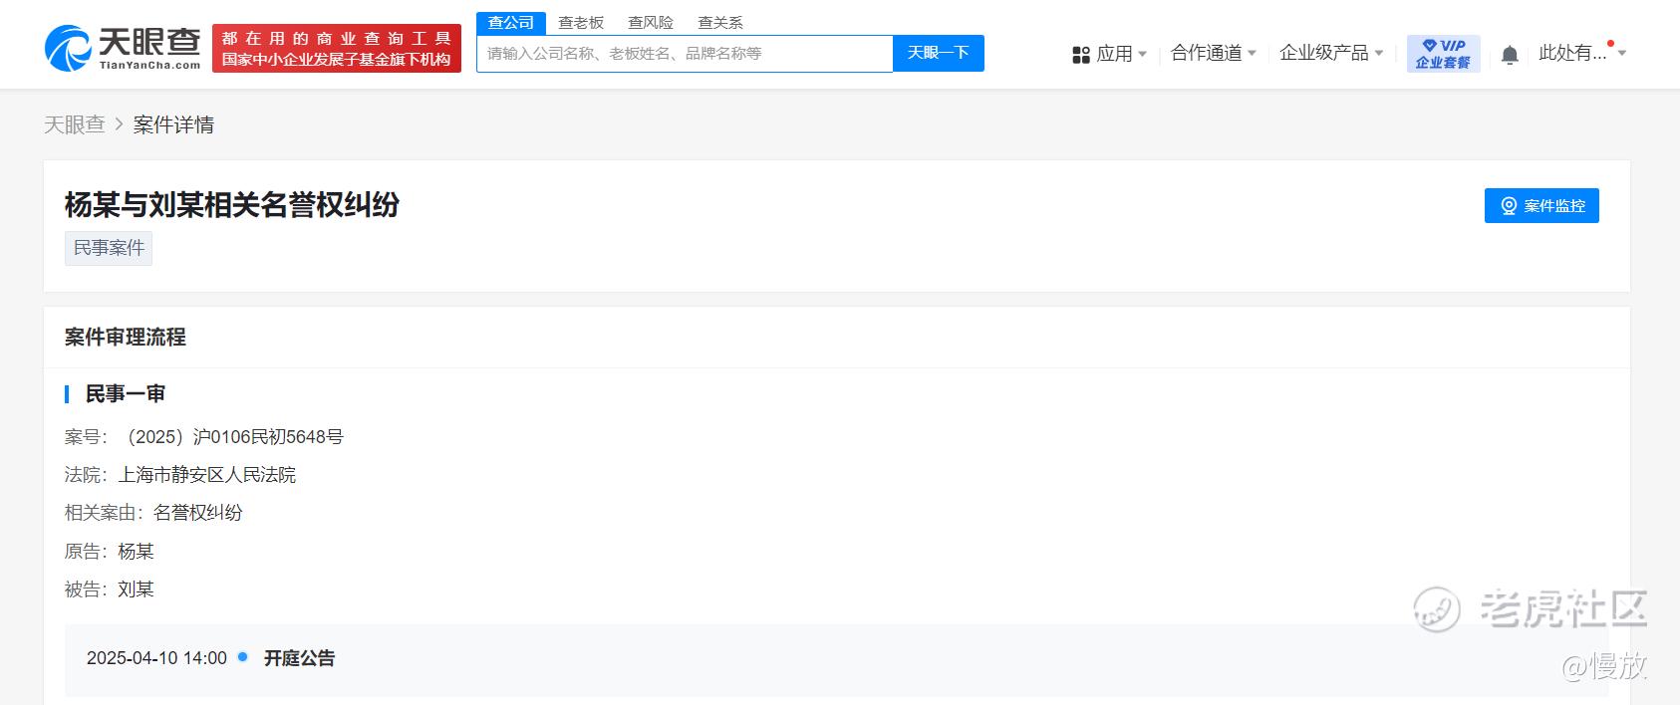Open the notification bell

pyautogui.click(x=1510, y=55)
